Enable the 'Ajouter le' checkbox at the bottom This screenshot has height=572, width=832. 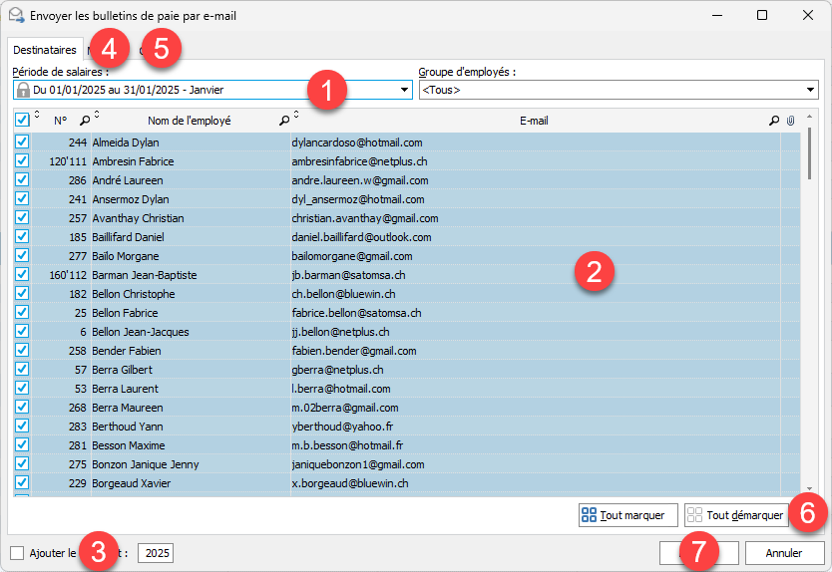click(x=17, y=553)
